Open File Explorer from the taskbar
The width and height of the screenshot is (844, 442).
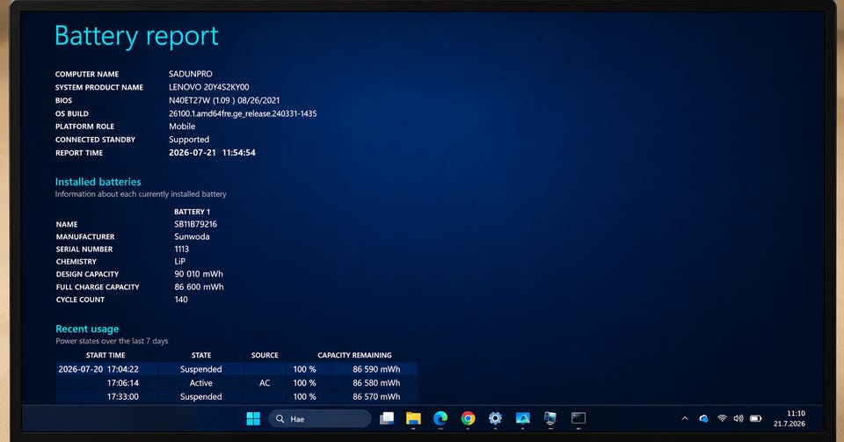[x=413, y=418]
